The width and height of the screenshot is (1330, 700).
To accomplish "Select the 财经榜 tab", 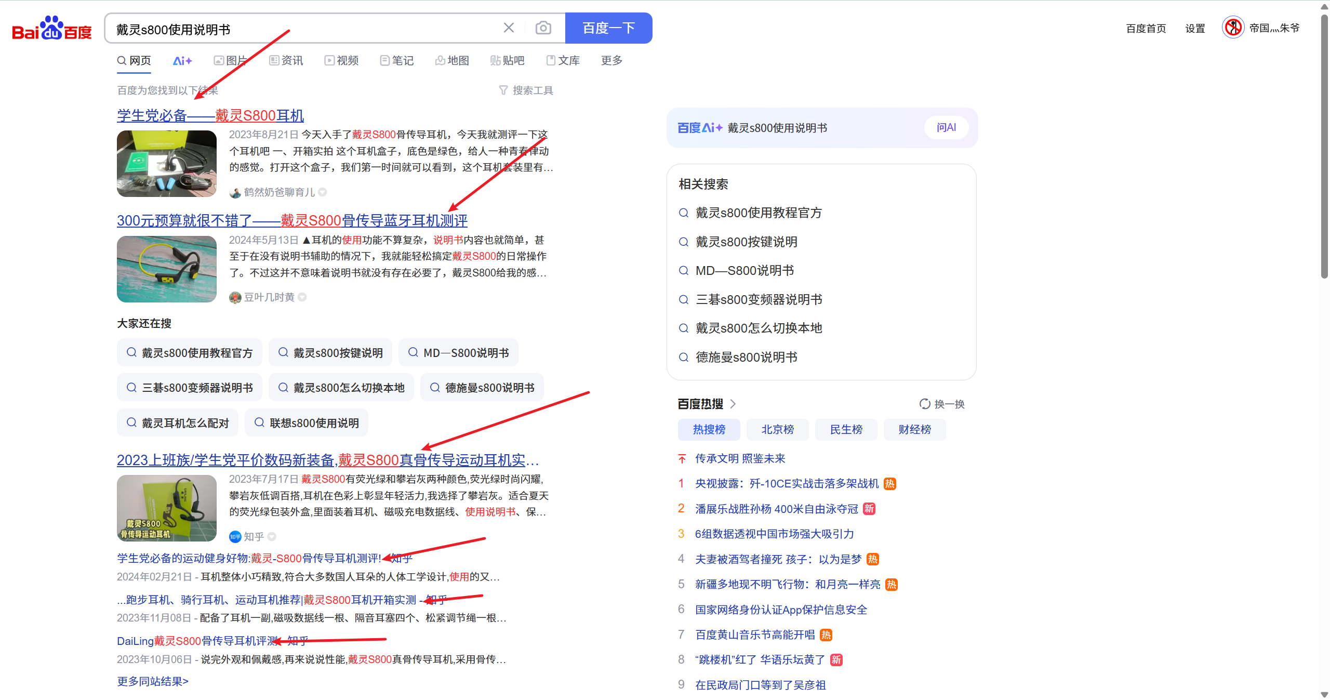I will click(x=915, y=430).
